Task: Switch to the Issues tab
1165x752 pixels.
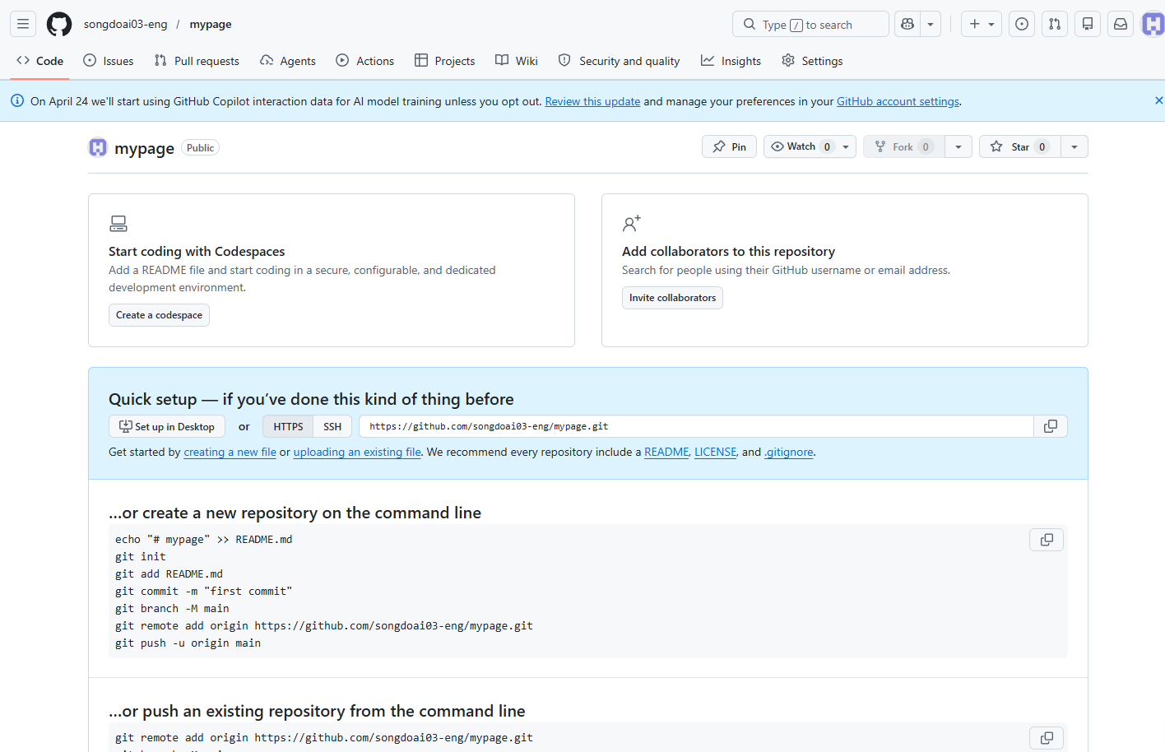Action: pos(109,61)
